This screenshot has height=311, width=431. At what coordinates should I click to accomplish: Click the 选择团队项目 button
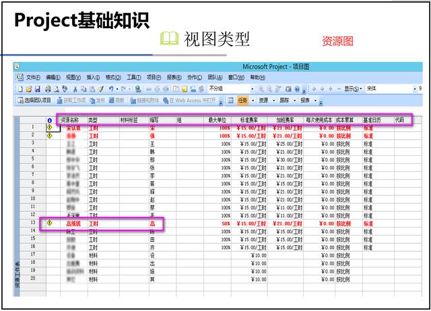pyautogui.click(x=34, y=100)
